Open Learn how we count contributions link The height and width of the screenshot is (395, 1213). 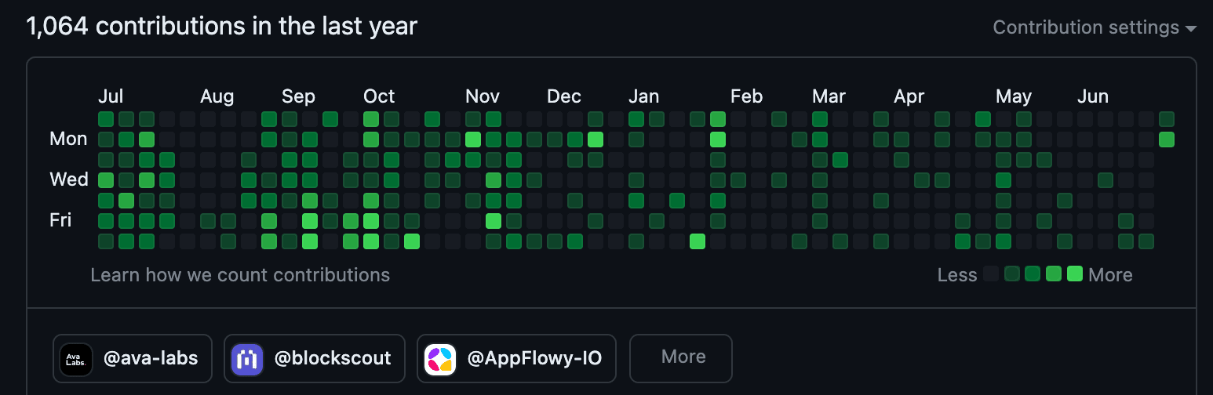[x=240, y=275]
